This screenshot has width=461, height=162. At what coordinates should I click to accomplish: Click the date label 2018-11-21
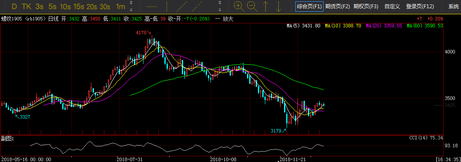(292, 159)
